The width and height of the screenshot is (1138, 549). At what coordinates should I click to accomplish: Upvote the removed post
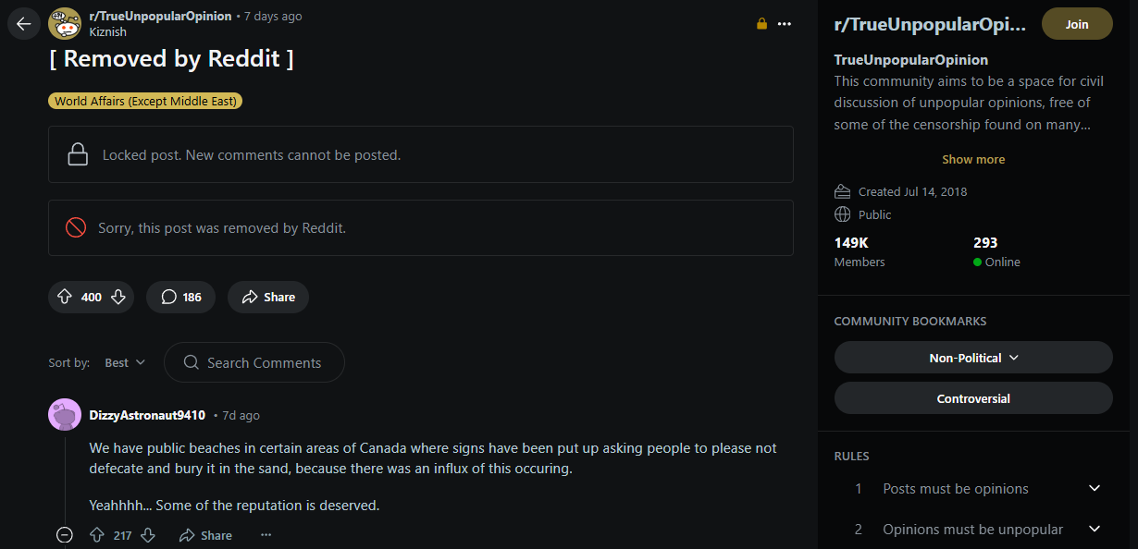[x=65, y=297]
